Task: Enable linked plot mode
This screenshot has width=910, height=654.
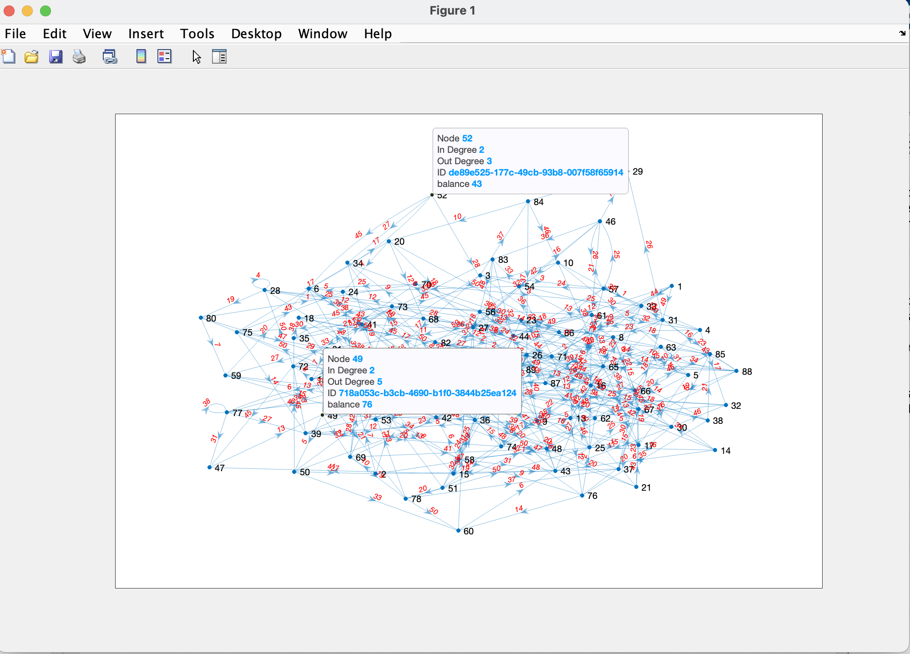Action: [x=109, y=56]
